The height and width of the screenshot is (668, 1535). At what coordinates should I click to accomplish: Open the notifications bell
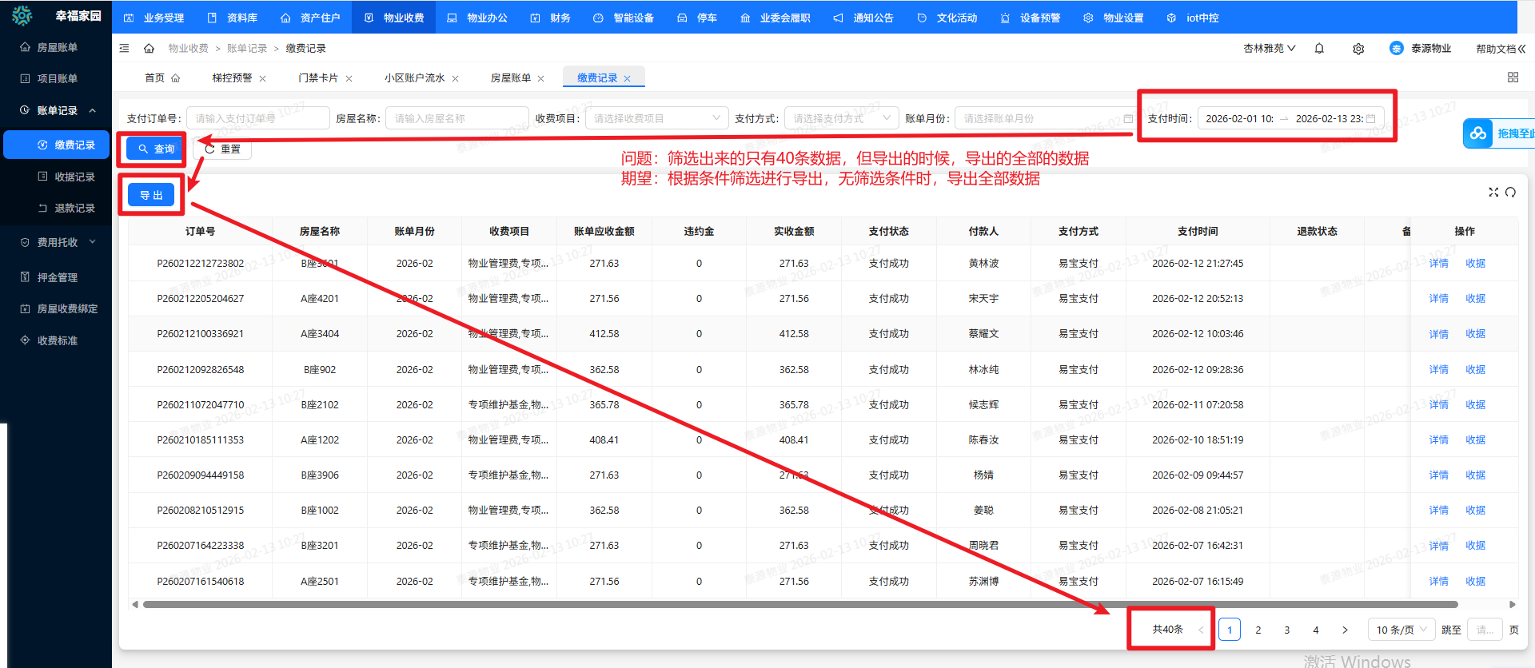1319,48
